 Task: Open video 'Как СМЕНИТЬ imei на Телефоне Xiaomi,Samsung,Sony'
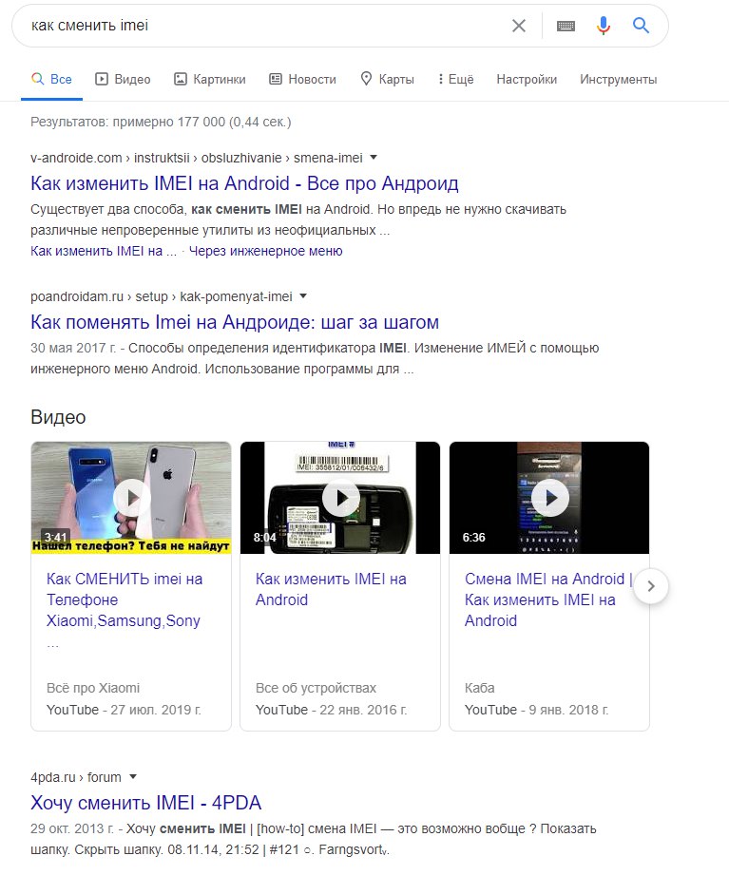[125, 599]
